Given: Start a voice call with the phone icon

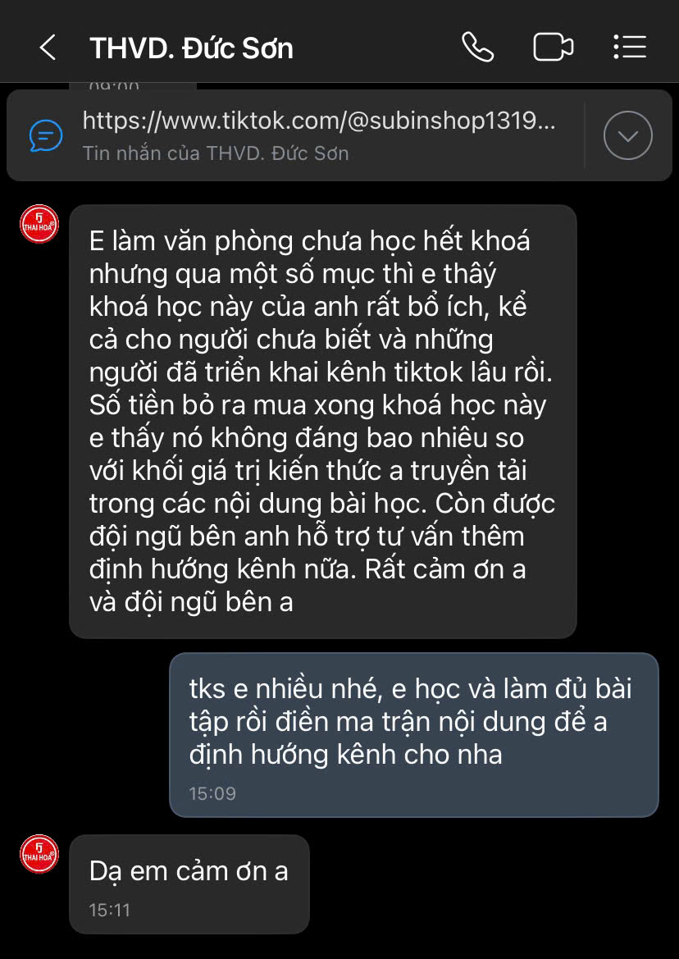Looking at the screenshot, I should click(x=477, y=47).
